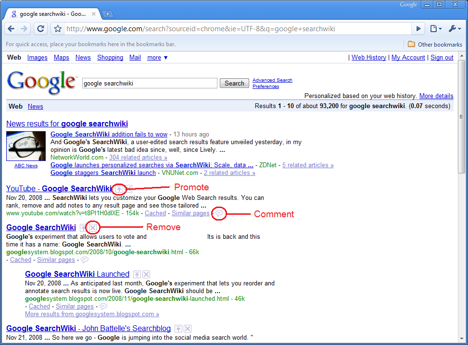Click the scrollbar up arrow
Image resolution: width=468 pixels, height=345 pixels.
462,56
